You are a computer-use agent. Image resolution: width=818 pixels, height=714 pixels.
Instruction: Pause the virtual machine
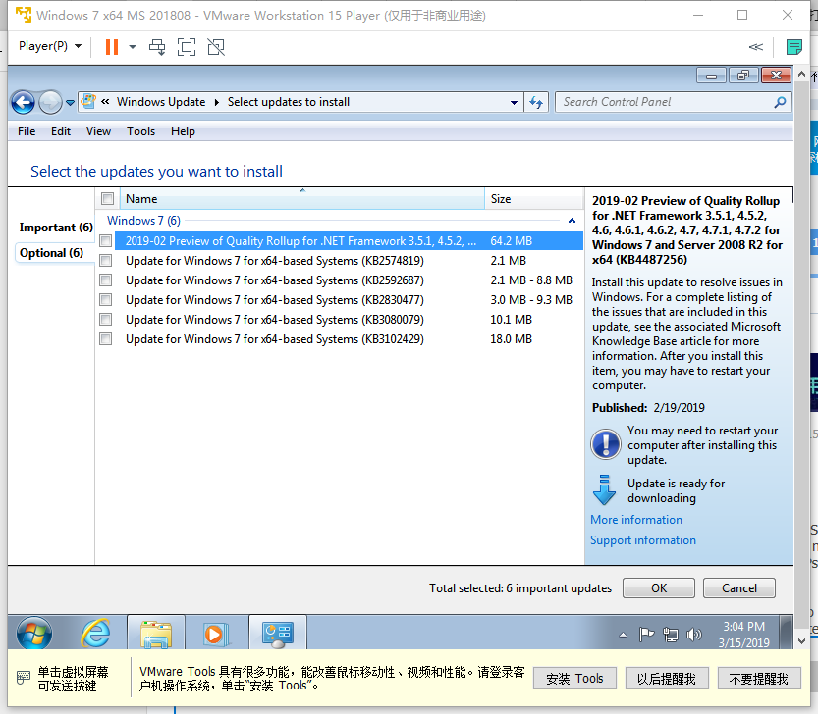[x=112, y=47]
